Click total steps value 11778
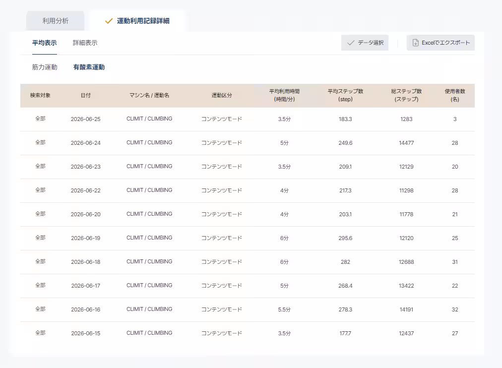 tap(406, 214)
